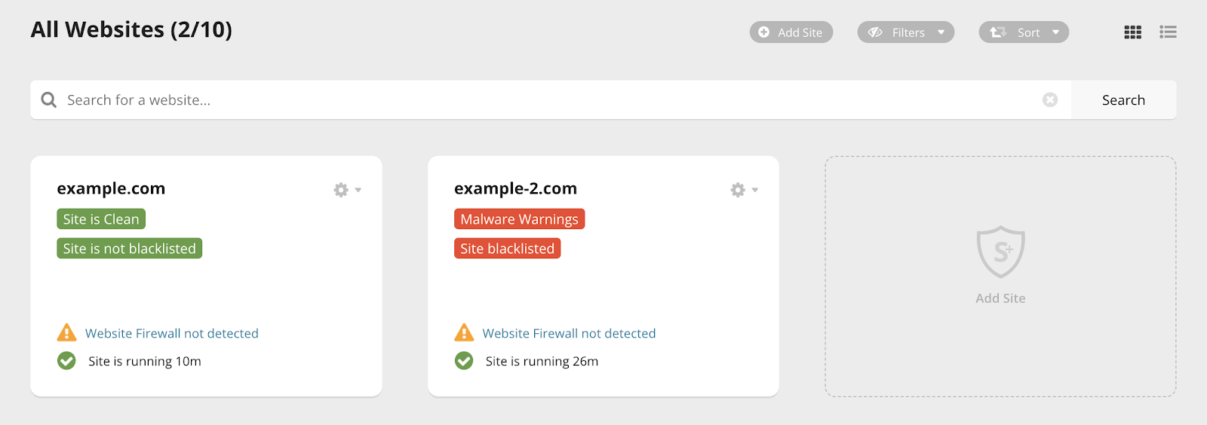Click warning triangle icon on example.com card
Image resolution: width=1207 pixels, height=425 pixels.
(x=66, y=332)
